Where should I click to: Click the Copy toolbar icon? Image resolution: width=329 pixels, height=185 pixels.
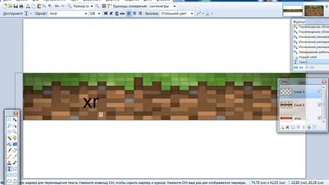tap(33, 6)
